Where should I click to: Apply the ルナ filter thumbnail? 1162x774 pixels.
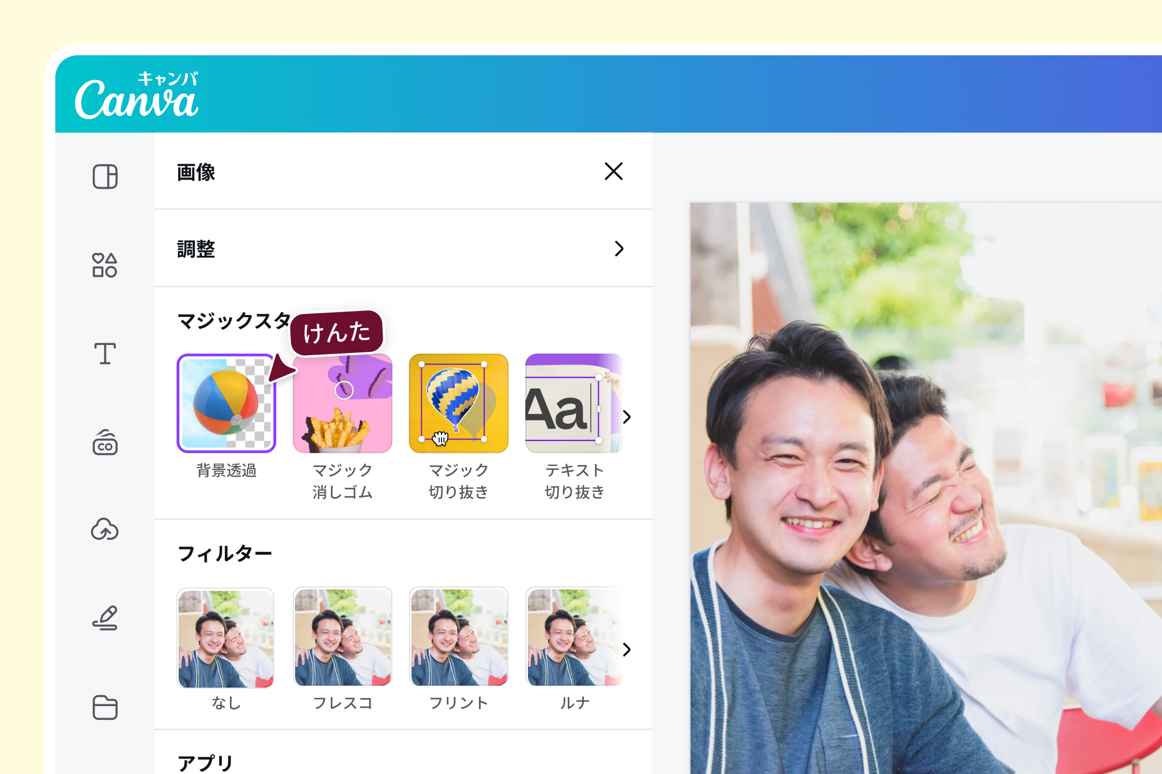(575, 637)
